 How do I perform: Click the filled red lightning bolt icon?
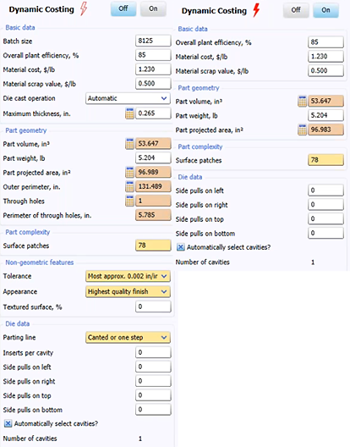256,10
